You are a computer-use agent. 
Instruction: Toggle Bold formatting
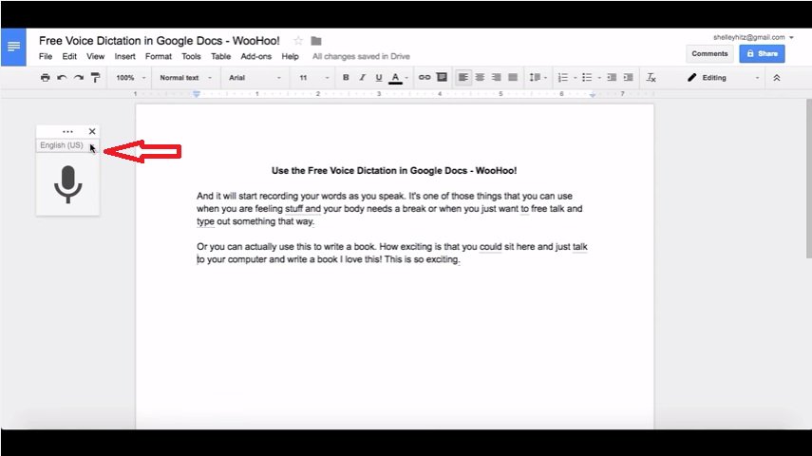[x=346, y=78]
